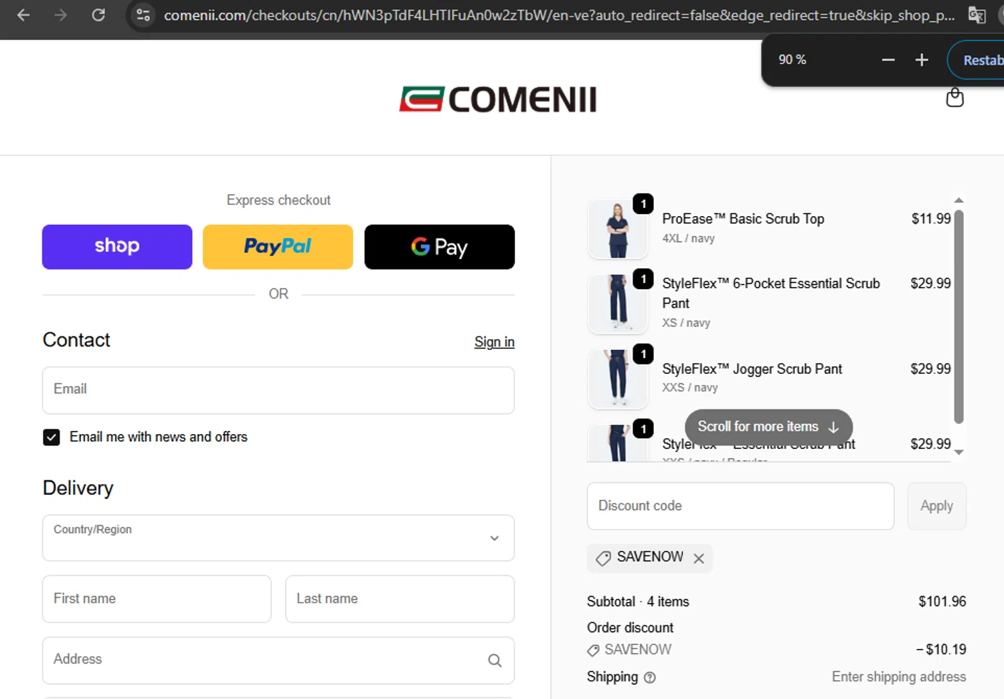Viewport: 1004px width, 699px height.
Task: Click the discount amount −$10.19
Action: pos(941,650)
